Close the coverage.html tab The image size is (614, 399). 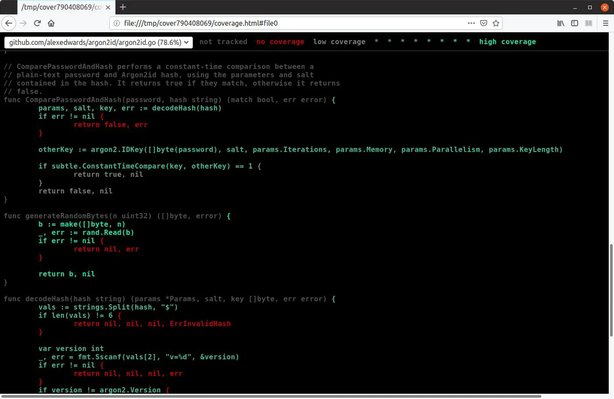(108, 8)
